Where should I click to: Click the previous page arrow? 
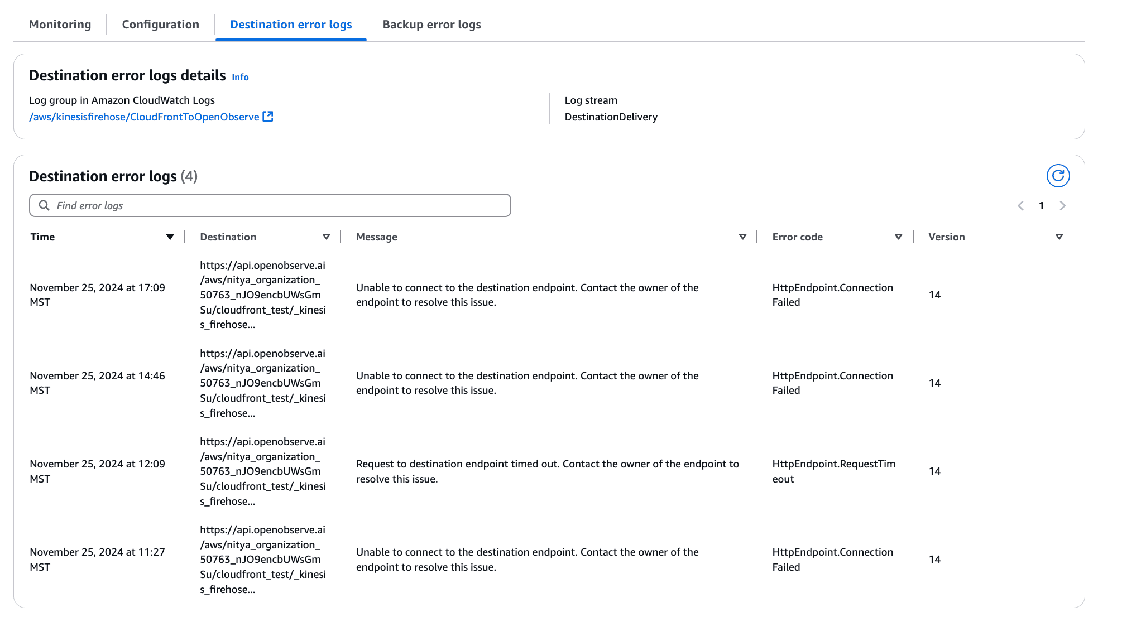click(1021, 205)
